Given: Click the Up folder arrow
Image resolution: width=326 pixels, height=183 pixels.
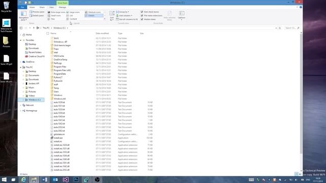Looking at the screenshot, I should [x=34, y=28].
